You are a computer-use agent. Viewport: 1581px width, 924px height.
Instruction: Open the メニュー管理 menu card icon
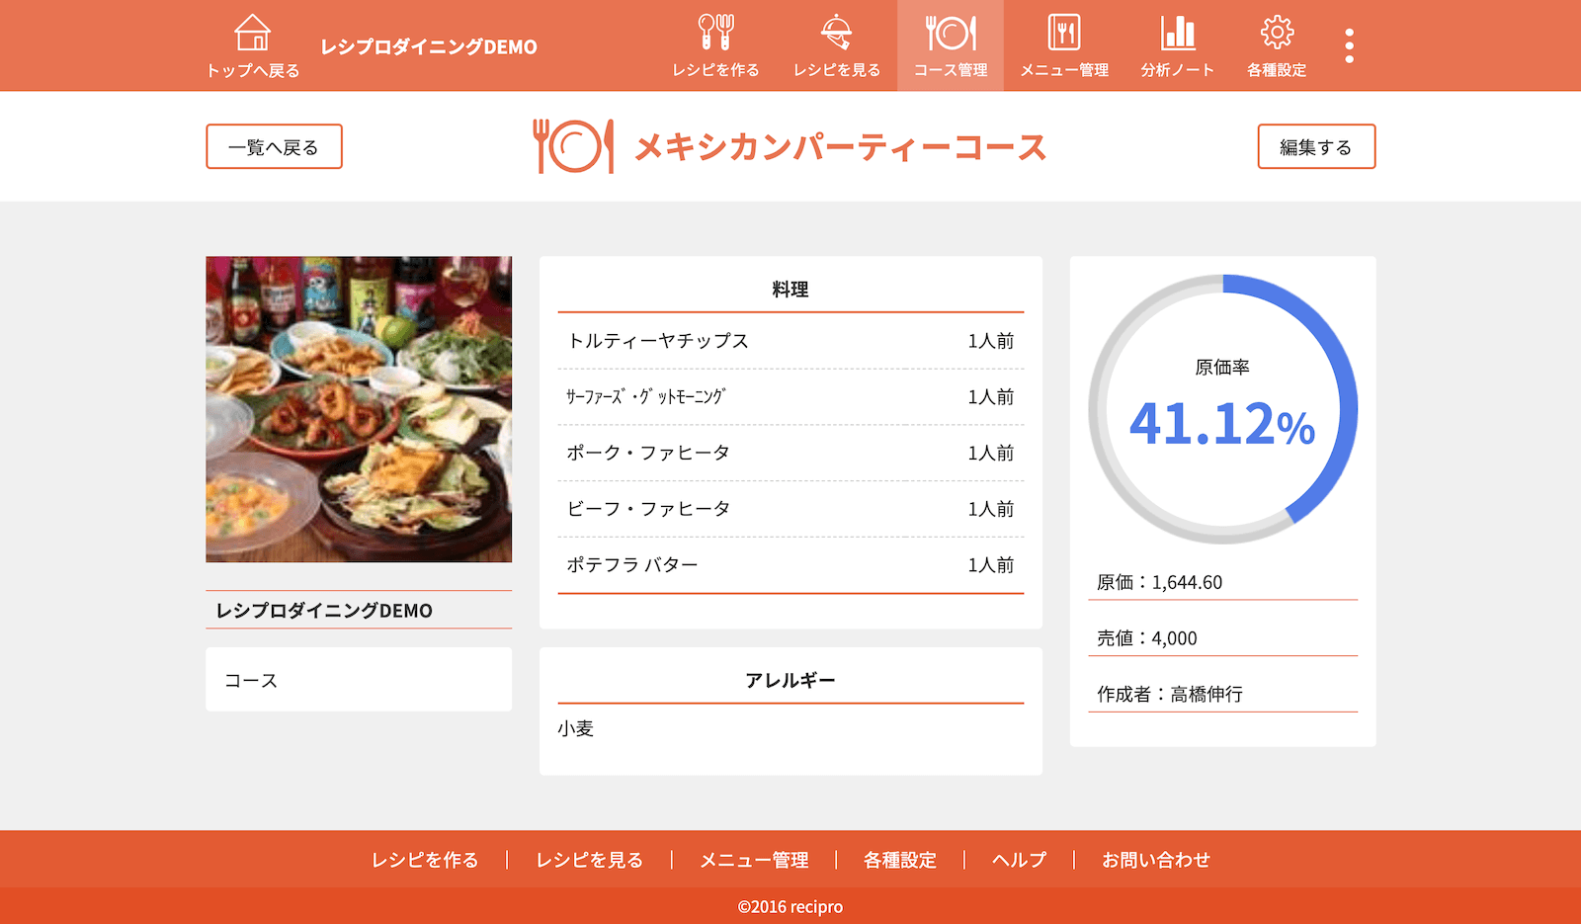[x=1063, y=34]
